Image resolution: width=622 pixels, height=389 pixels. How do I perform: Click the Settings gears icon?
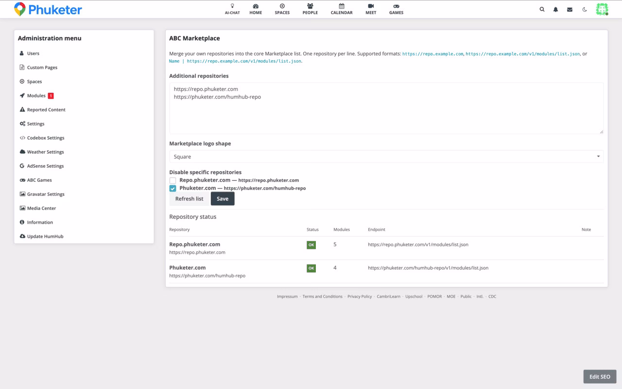(x=22, y=124)
